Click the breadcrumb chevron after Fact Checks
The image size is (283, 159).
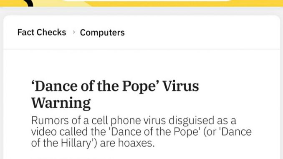(x=73, y=32)
